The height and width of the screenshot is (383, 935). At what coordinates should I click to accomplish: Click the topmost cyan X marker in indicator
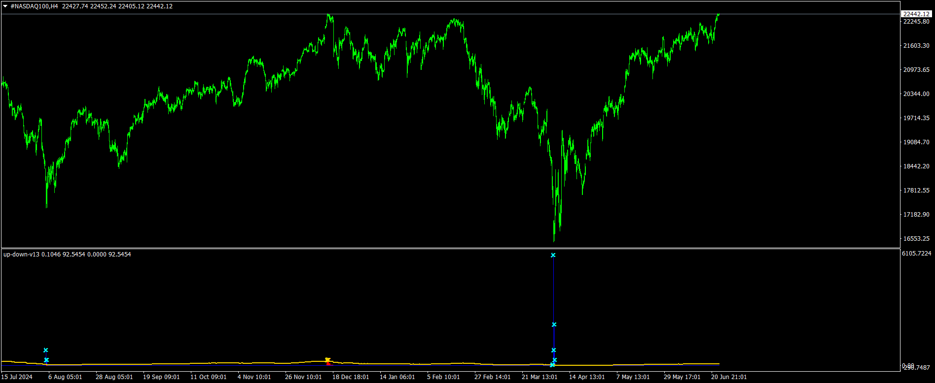[553, 255]
